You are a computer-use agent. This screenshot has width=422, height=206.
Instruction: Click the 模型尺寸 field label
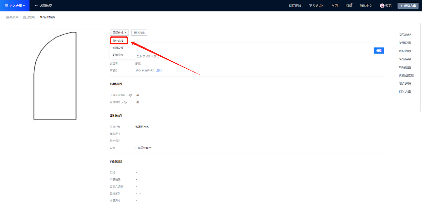tap(115, 134)
